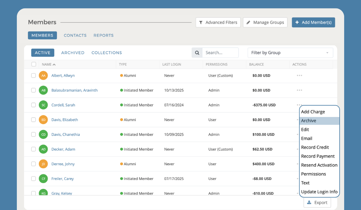Check the box for Cordell, Sarah
The image size is (361, 210).
click(x=34, y=105)
